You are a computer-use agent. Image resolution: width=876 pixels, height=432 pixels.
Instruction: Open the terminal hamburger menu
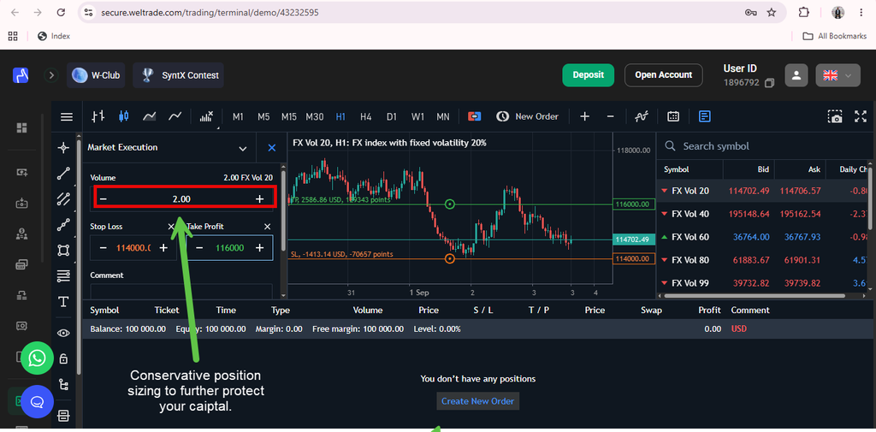click(x=67, y=117)
